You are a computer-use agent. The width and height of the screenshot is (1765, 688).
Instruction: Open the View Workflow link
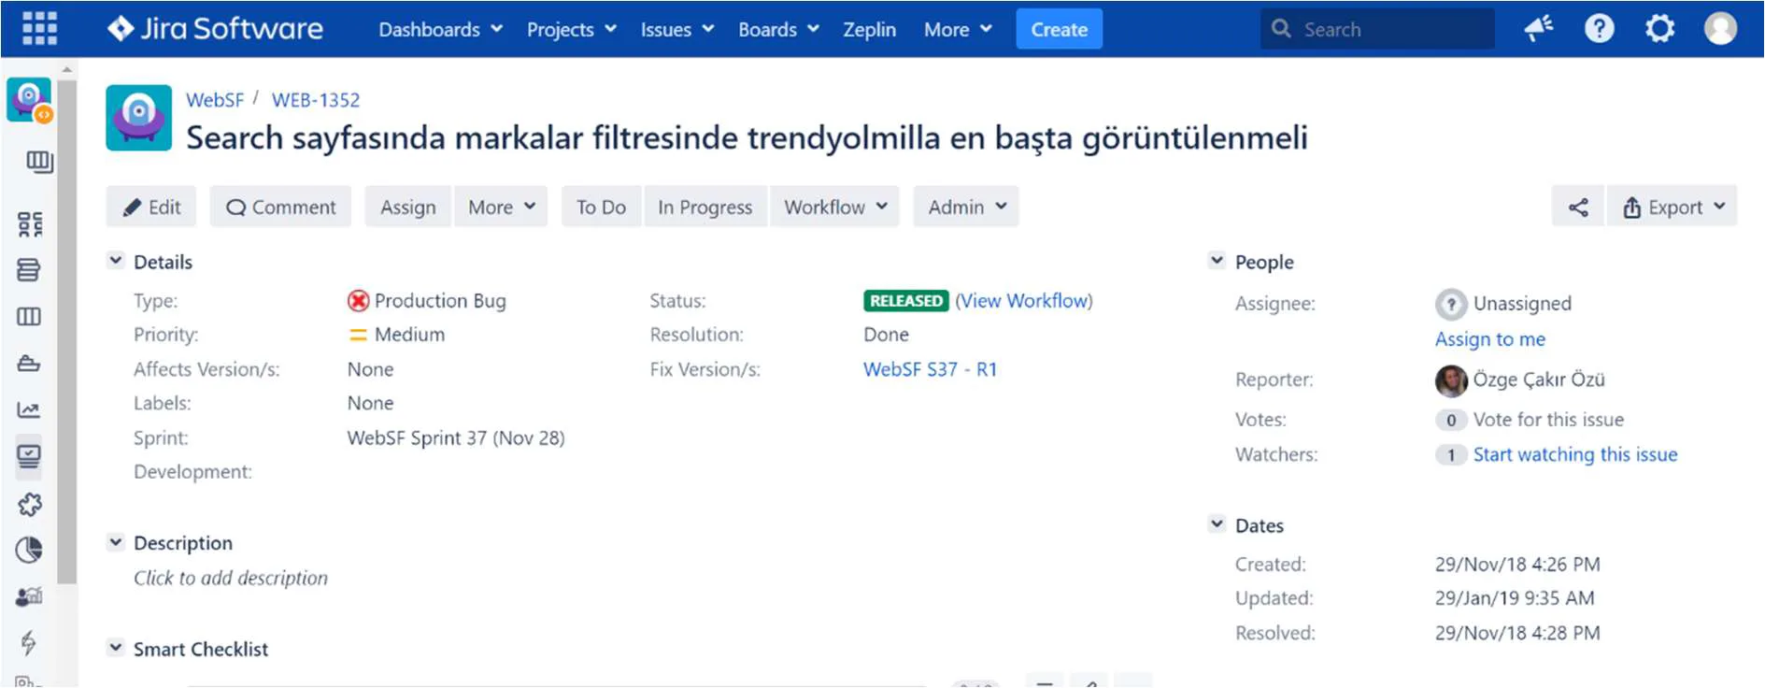point(1024,301)
